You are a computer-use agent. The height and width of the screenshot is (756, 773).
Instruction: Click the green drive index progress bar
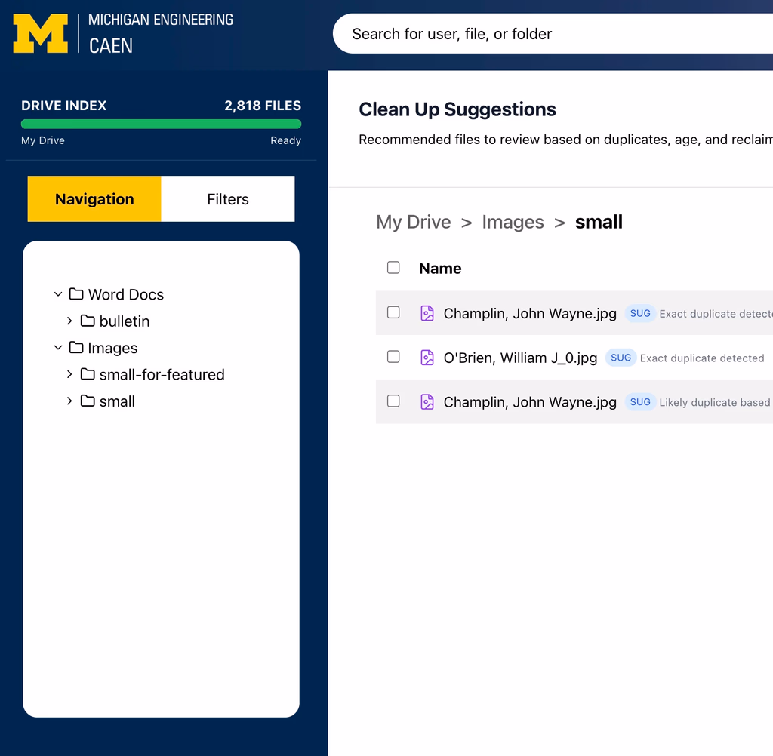pos(162,124)
